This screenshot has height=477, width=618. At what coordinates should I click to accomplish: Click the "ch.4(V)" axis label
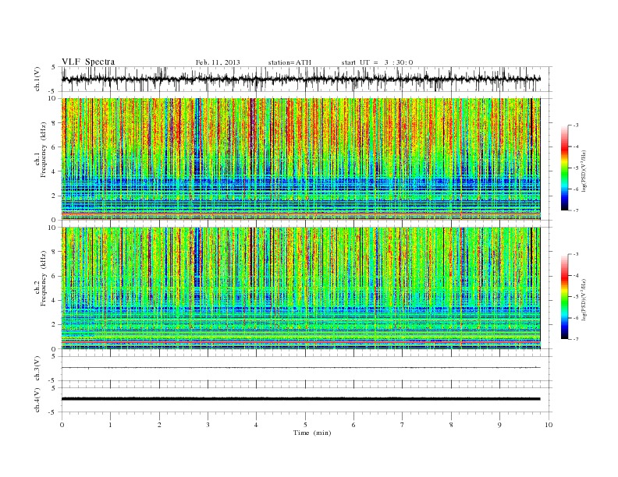click(37, 400)
